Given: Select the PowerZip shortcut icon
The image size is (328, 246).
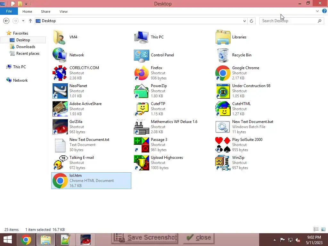Looking at the screenshot, I should coord(141,91).
